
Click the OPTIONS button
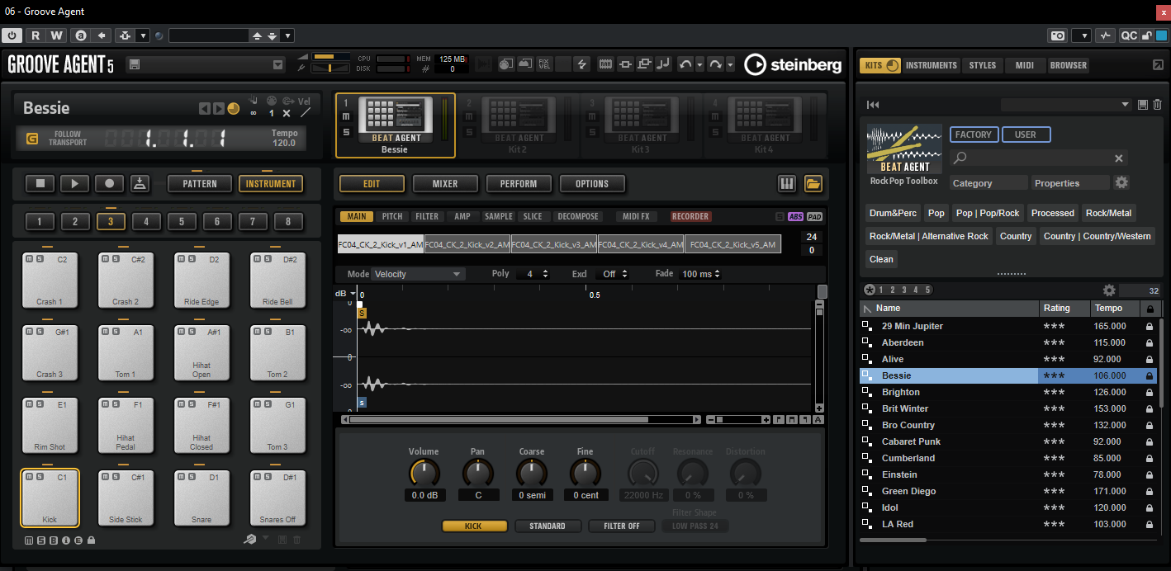coord(592,184)
